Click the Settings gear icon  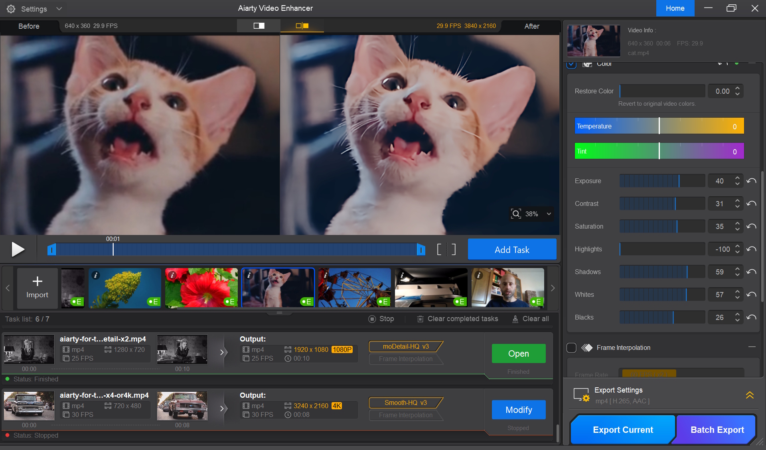click(x=11, y=9)
